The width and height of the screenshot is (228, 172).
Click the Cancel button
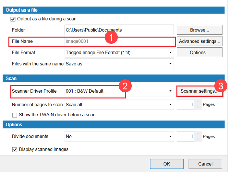tap(205, 164)
